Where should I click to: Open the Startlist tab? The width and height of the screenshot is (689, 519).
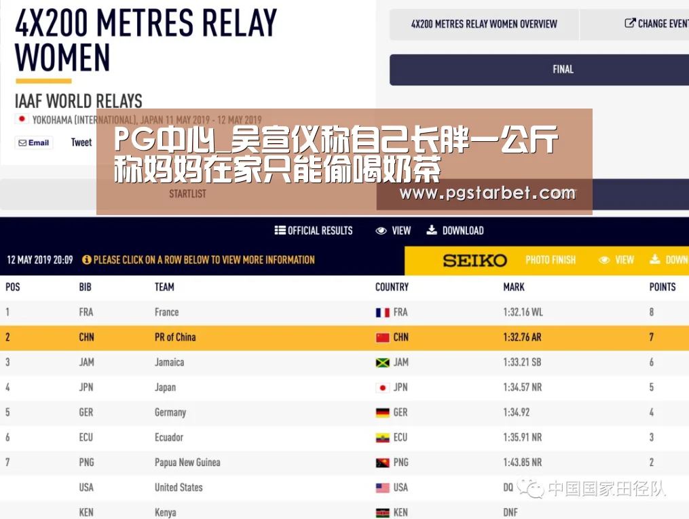click(187, 193)
